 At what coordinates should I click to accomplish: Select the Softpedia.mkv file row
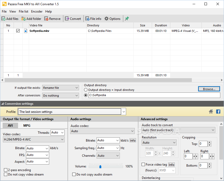[x=112, y=31]
